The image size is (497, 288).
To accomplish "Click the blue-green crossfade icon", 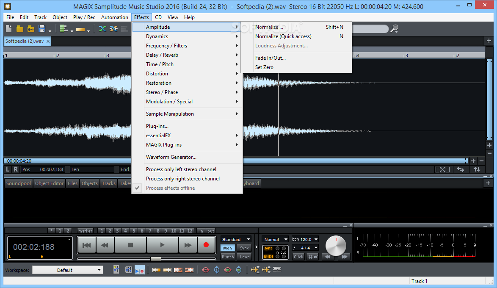I will (x=102, y=29).
